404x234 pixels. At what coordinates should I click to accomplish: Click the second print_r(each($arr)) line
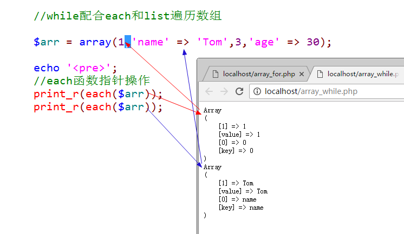pos(98,107)
